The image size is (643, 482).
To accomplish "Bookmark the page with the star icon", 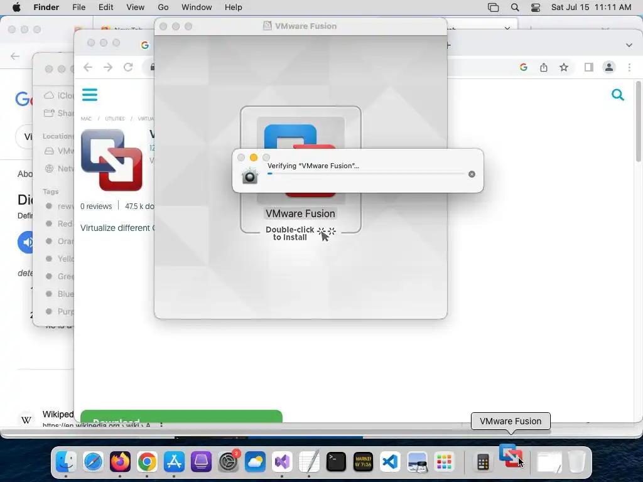I will 564,67.
